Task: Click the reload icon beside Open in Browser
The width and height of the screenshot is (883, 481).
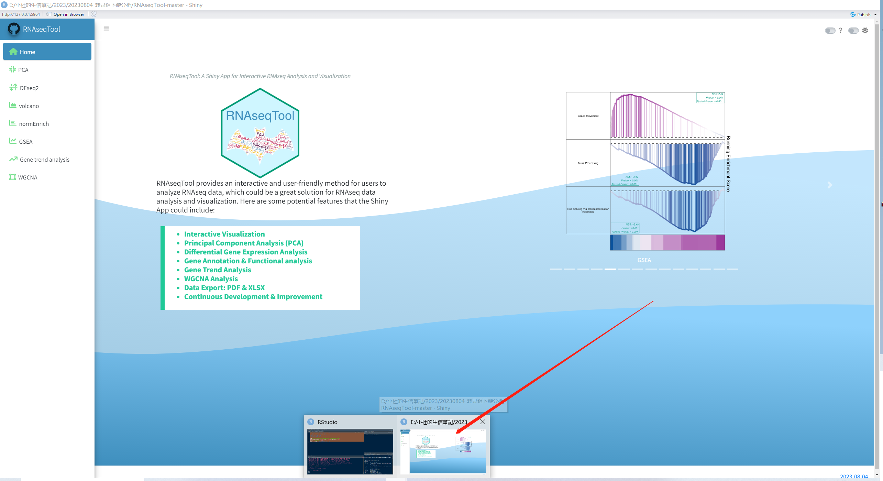Action: point(94,14)
